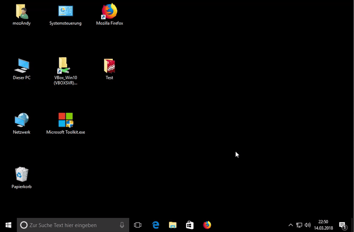Launch Firefox from the taskbar
The height and width of the screenshot is (232, 354).
(207, 225)
